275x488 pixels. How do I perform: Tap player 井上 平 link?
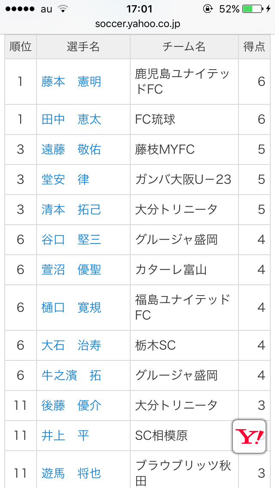(65, 436)
